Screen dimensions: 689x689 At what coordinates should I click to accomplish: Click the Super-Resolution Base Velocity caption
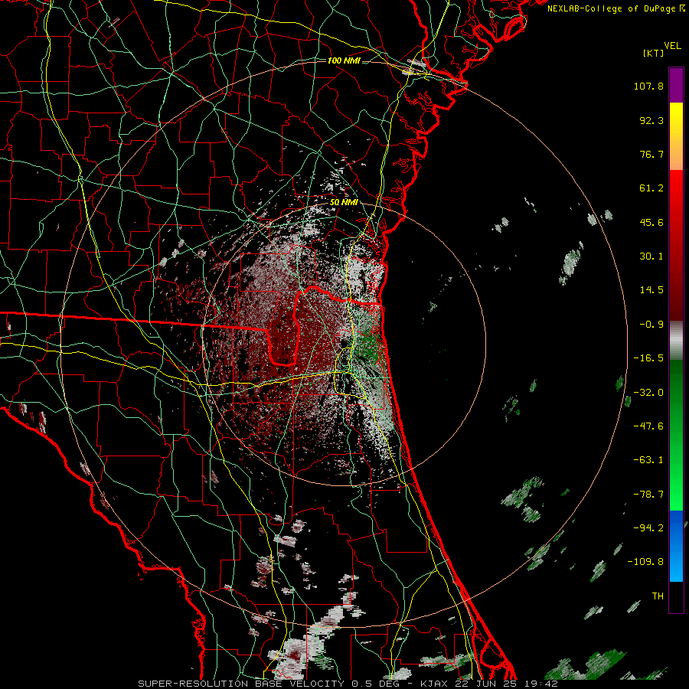tap(348, 684)
